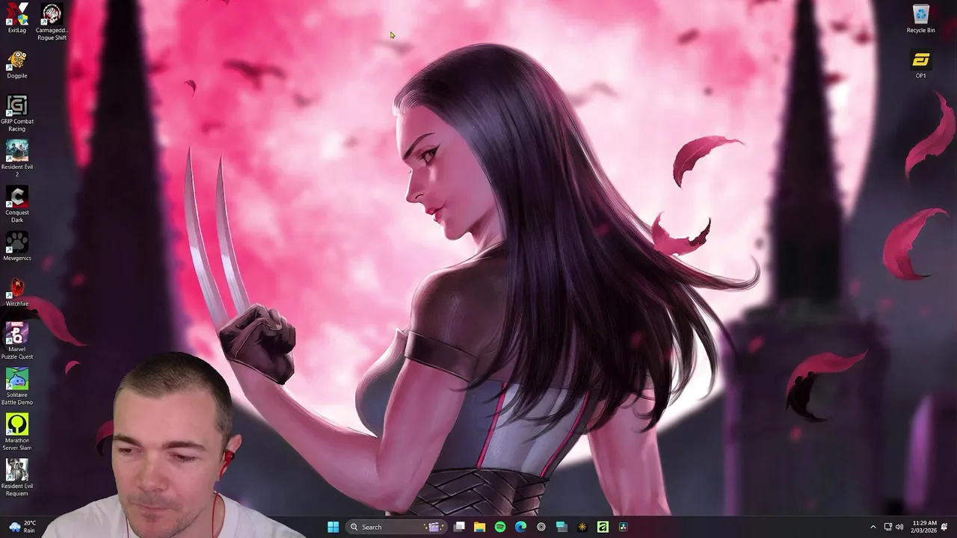The image size is (957, 538).
Task: Open the ExitLag desktop shortcut
Action: coord(16,18)
